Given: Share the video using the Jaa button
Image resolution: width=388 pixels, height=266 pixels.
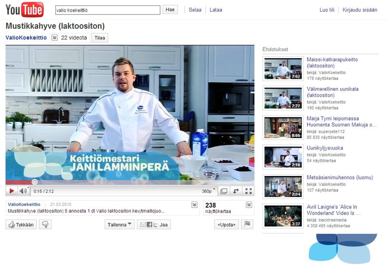Looking at the screenshot, I should [154, 224].
